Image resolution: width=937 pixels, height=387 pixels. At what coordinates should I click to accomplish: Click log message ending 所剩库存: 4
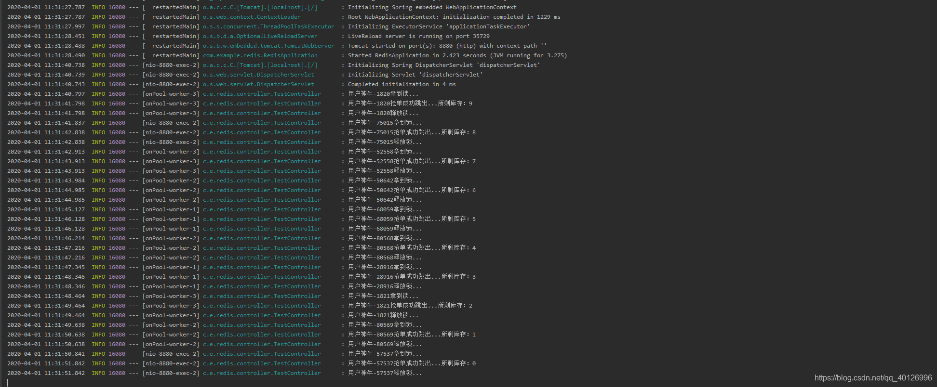pyautogui.click(x=412, y=248)
